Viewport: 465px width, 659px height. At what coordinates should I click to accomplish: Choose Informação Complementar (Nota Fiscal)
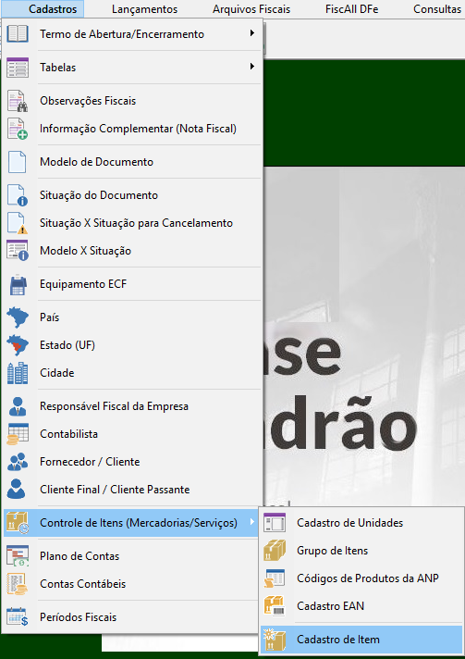point(132,129)
